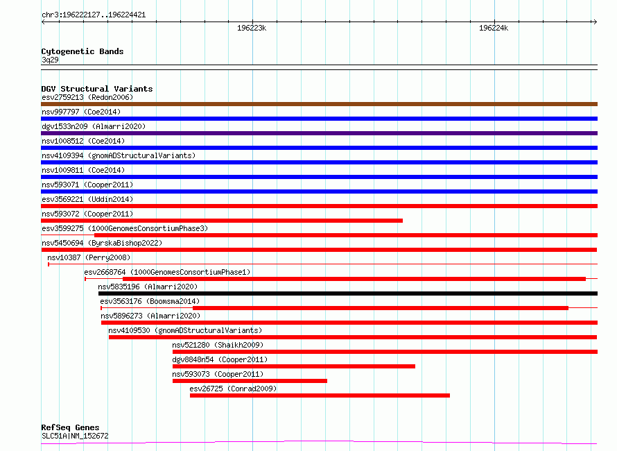Click nsv5835196 (Almarri2020) label
617x451 pixels.
pos(148,287)
